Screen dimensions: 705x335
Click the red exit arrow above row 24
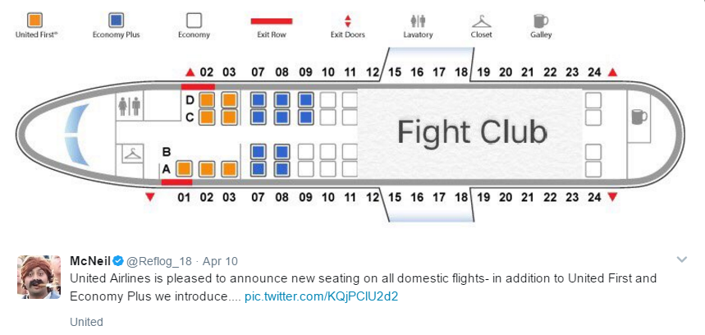(x=612, y=72)
